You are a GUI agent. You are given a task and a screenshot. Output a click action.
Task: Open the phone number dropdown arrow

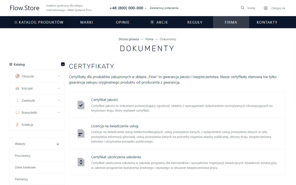pos(145,8)
